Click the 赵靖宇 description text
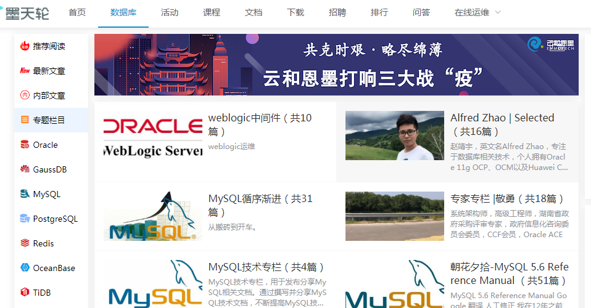The height and width of the screenshot is (308, 591). 509,157
